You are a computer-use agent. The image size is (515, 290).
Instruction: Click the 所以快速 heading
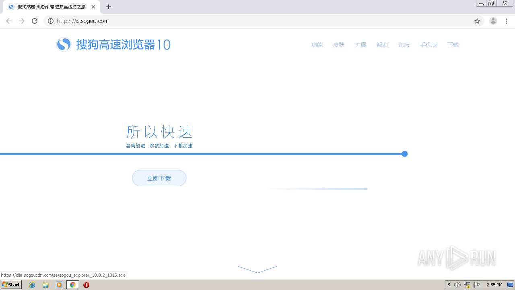click(159, 132)
